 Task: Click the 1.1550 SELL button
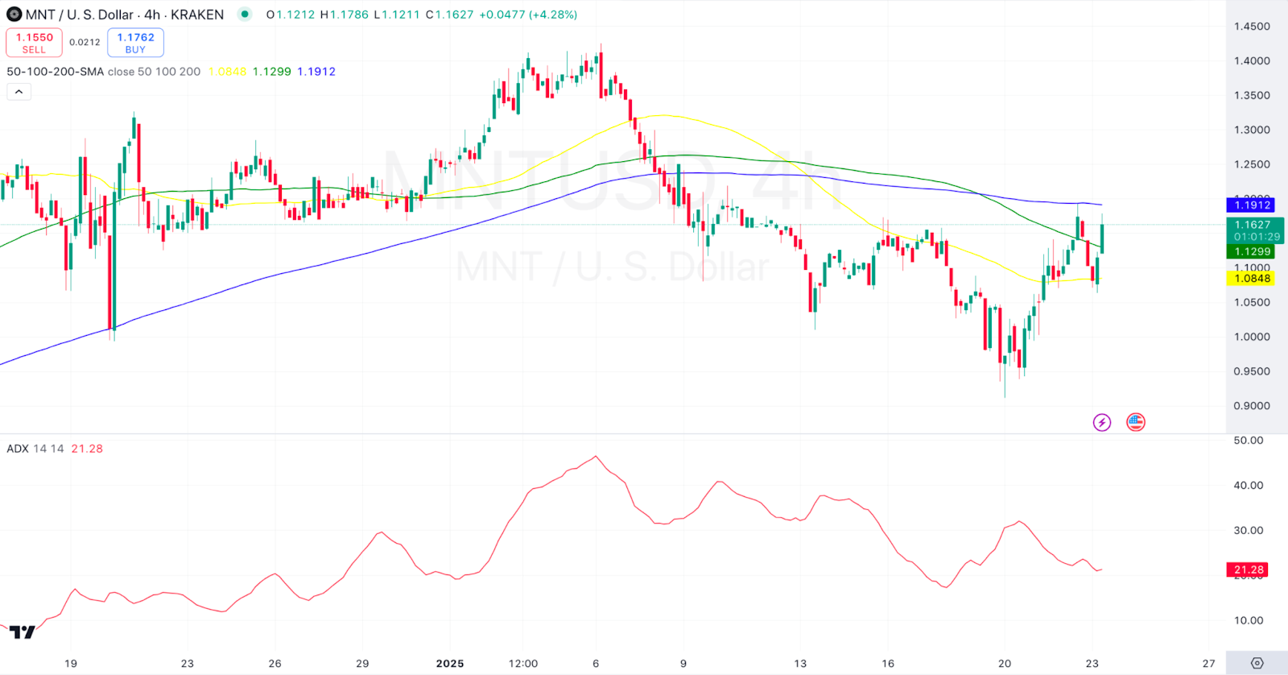click(34, 43)
